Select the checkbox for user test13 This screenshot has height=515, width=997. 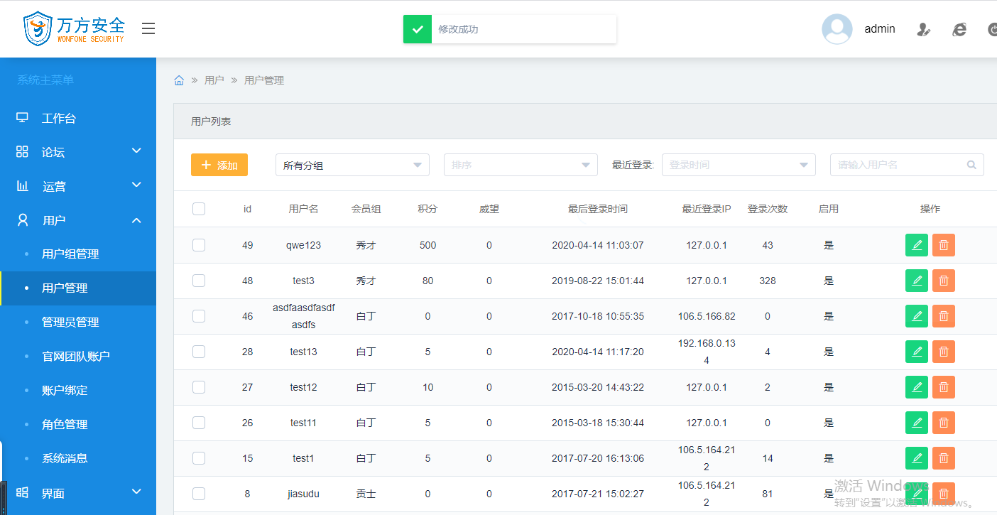pos(199,352)
